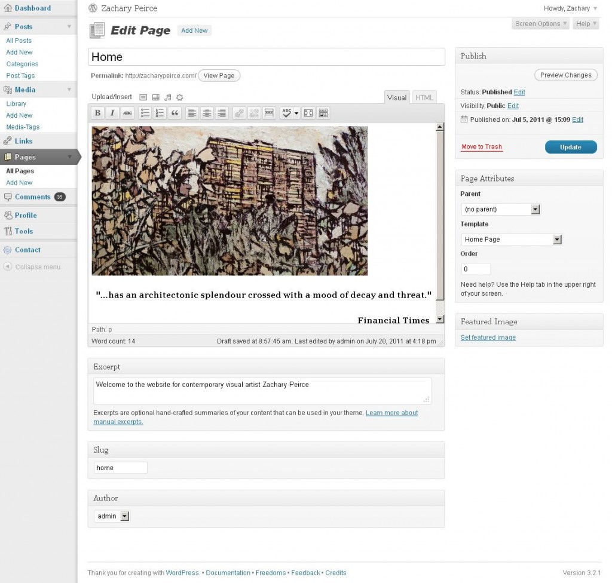Align text right
The height and width of the screenshot is (583, 612).
(x=222, y=113)
